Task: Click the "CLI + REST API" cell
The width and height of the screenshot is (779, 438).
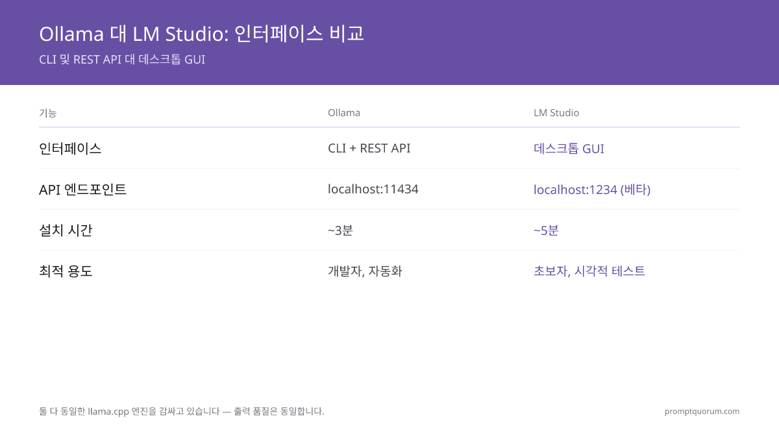Action: [x=369, y=148]
